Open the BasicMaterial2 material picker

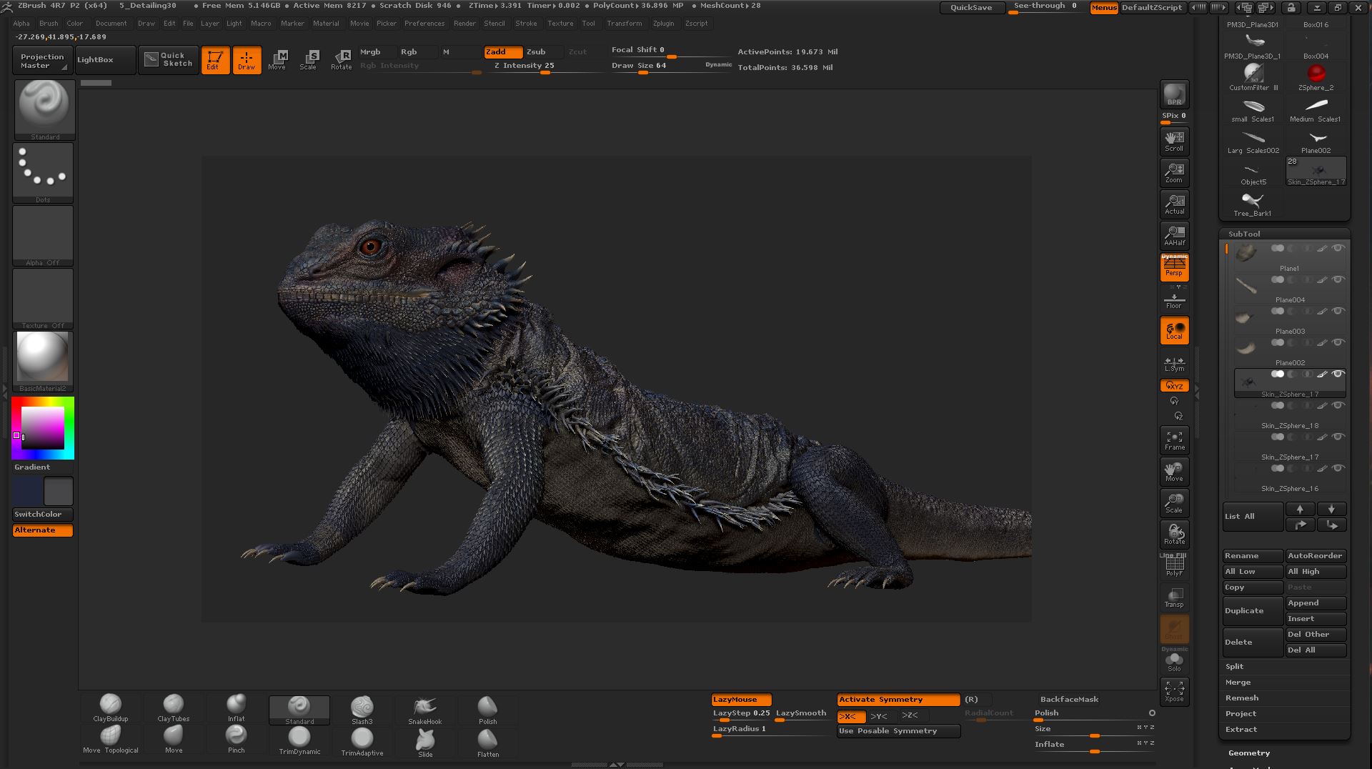tap(43, 362)
